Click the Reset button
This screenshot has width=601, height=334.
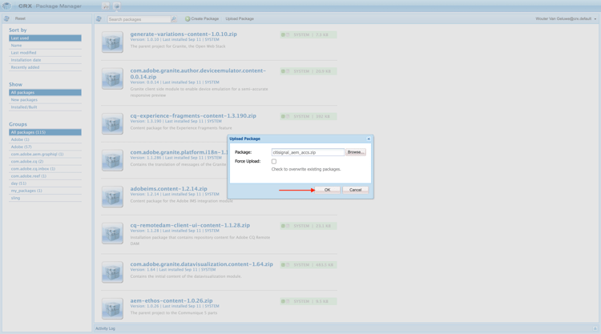(x=20, y=18)
